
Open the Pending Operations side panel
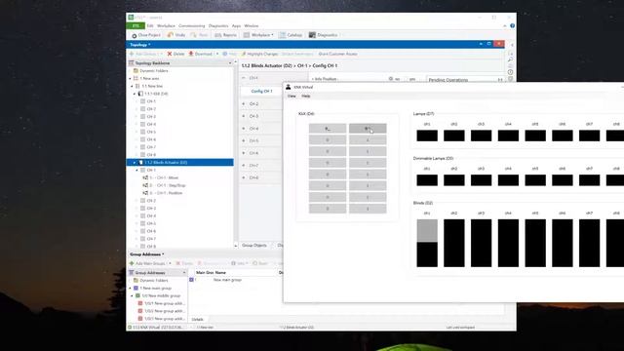pos(465,80)
